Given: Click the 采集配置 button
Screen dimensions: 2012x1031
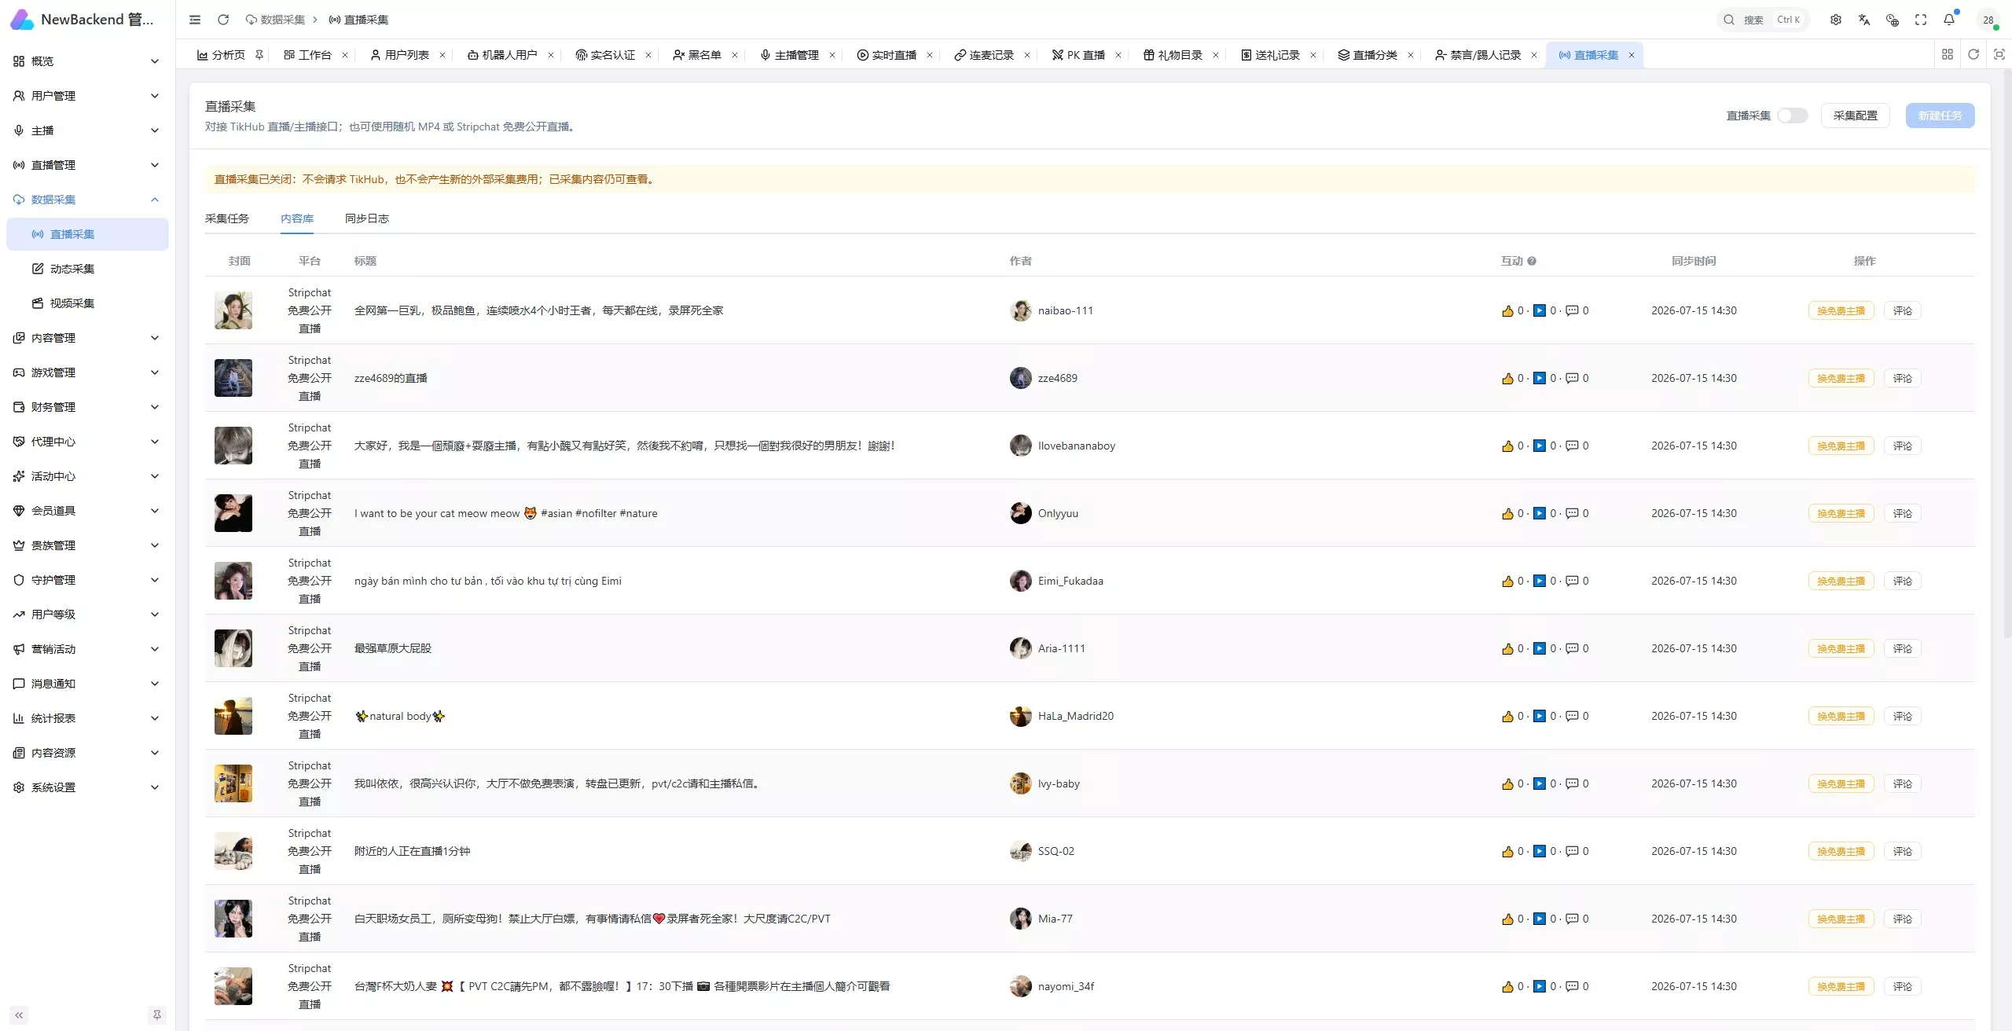Looking at the screenshot, I should (x=1855, y=116).
